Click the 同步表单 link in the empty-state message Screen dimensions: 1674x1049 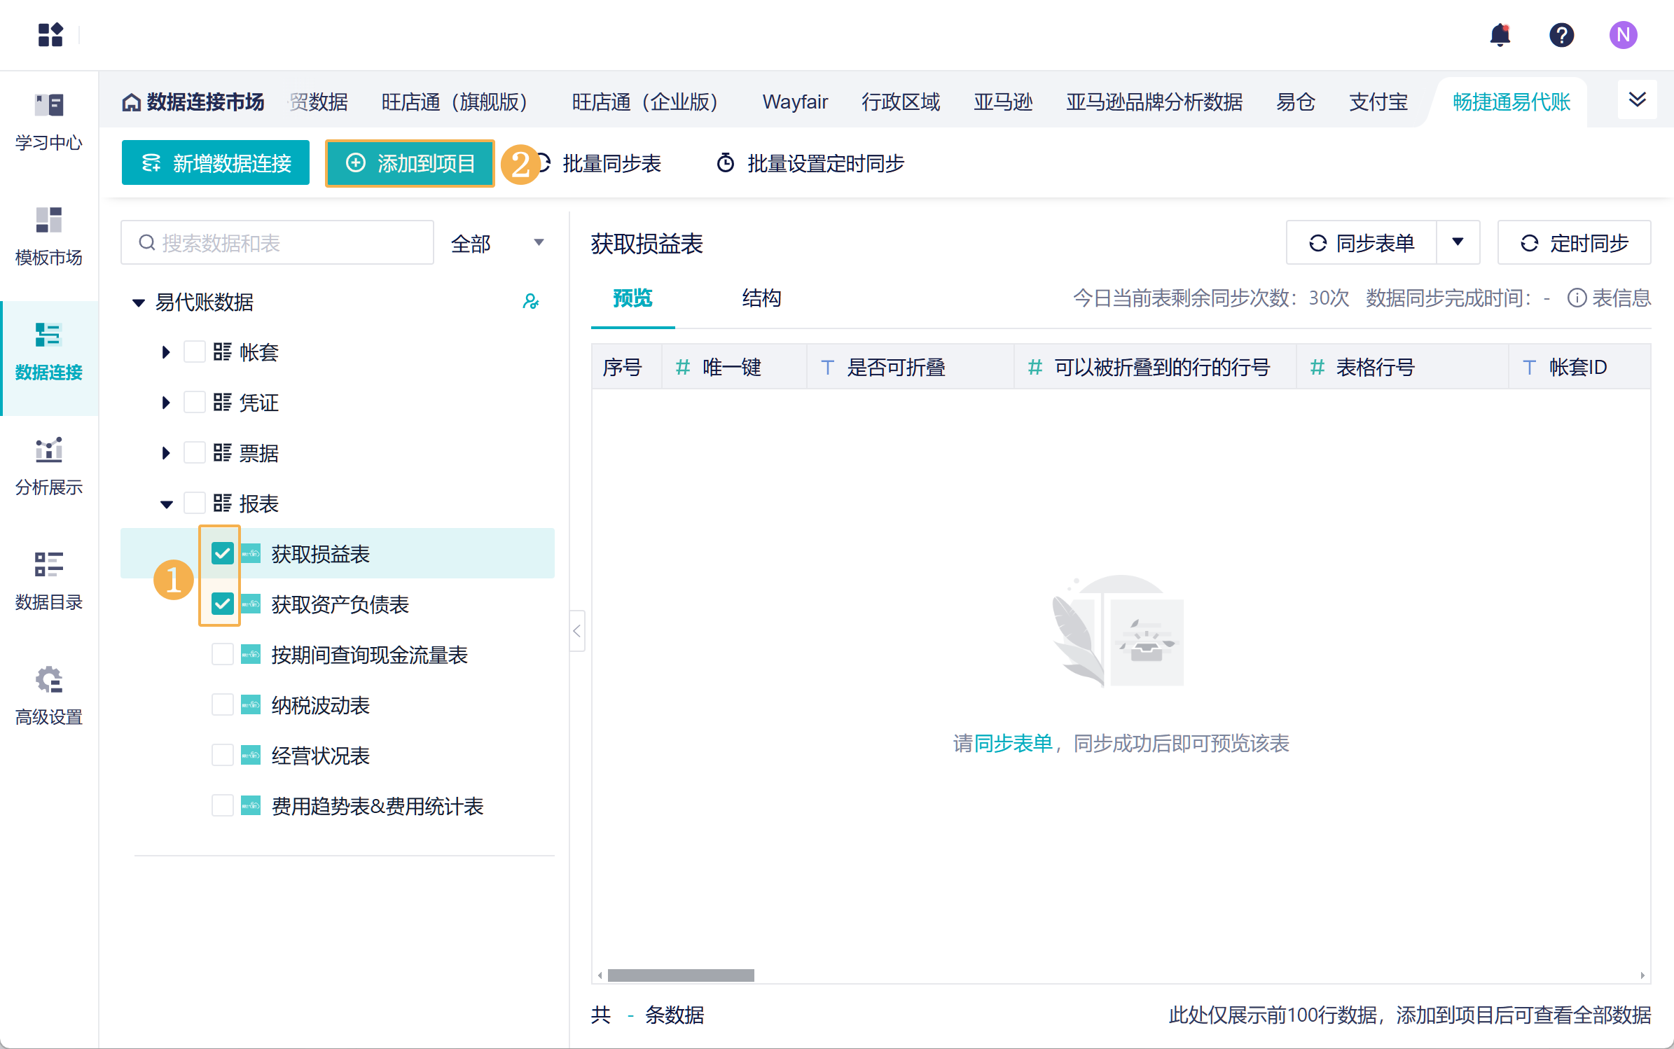pyautogui.click(x=1013, y=743)
